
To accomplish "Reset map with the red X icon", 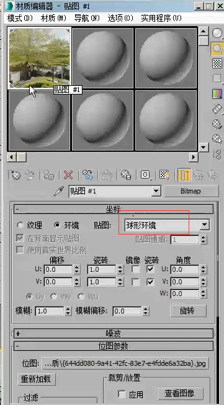I will click(x=68, y=175).
